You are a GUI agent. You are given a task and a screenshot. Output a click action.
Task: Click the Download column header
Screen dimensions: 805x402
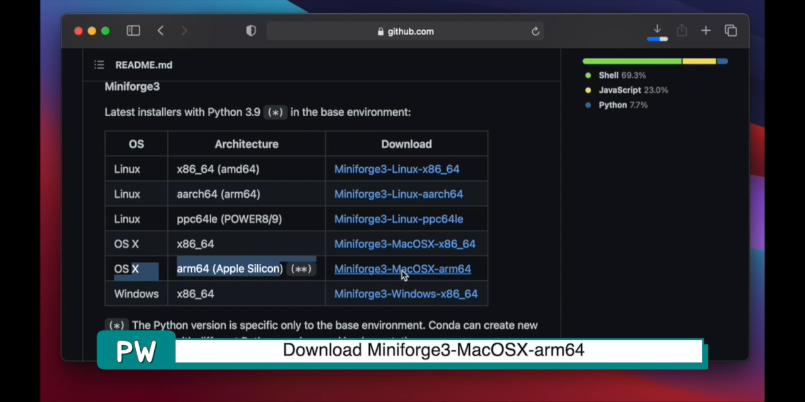click(x=406, y=144)
